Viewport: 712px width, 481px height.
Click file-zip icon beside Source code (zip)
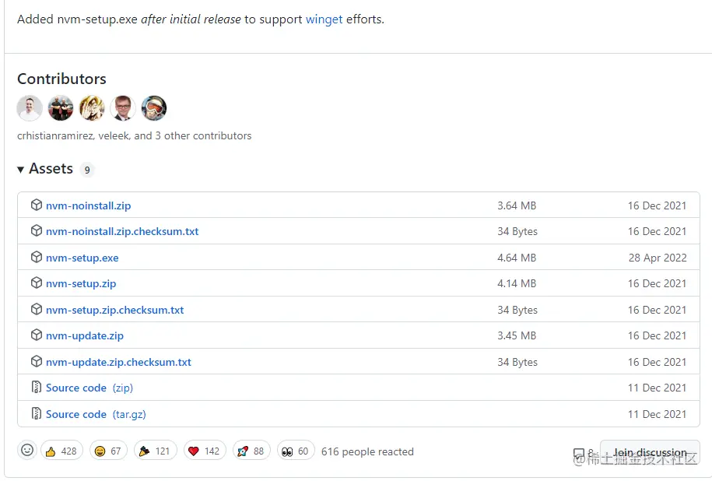tap(36, 388)
